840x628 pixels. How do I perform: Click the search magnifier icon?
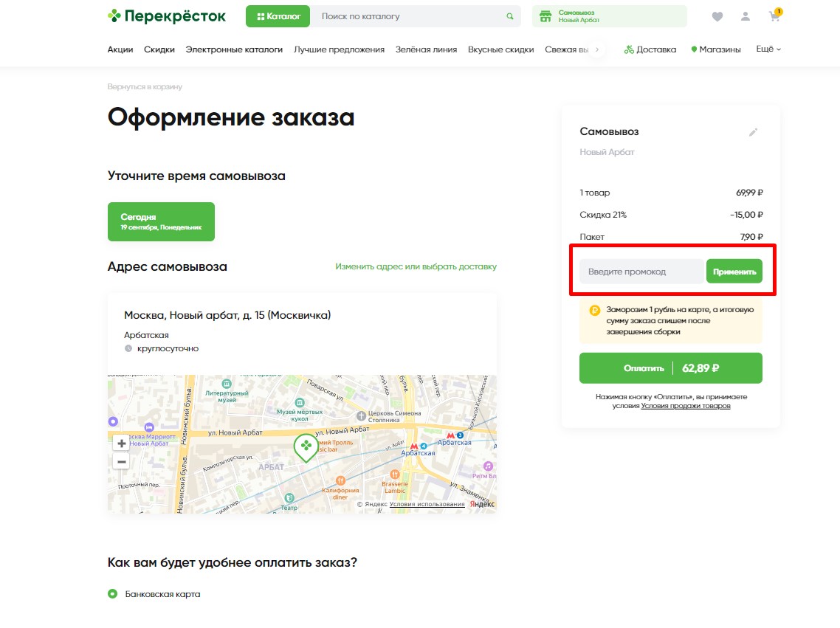510,16
